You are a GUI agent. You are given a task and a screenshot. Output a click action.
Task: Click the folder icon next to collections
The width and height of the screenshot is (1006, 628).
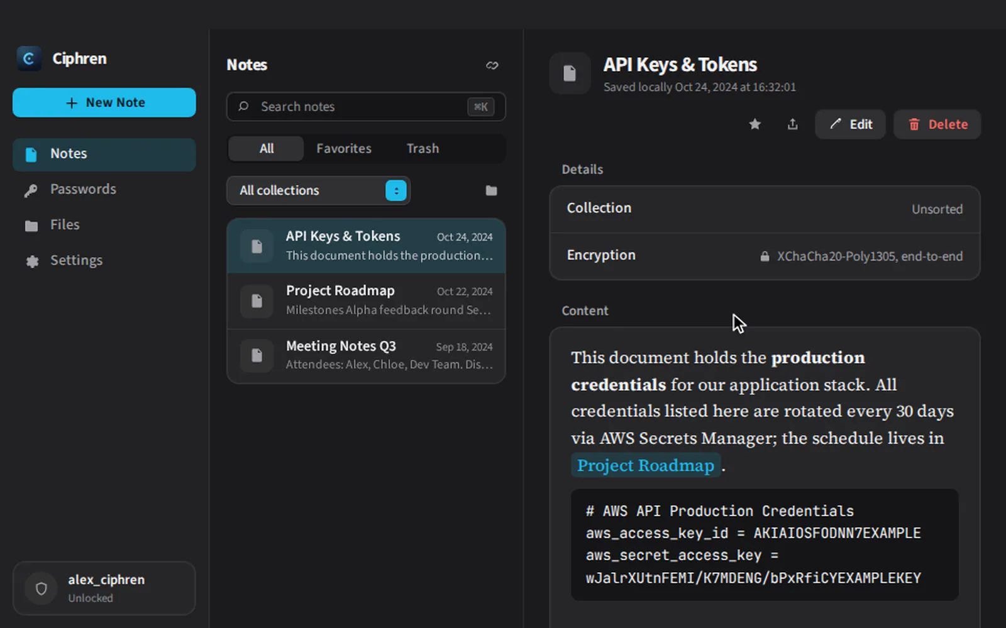(x=492, y=190)
